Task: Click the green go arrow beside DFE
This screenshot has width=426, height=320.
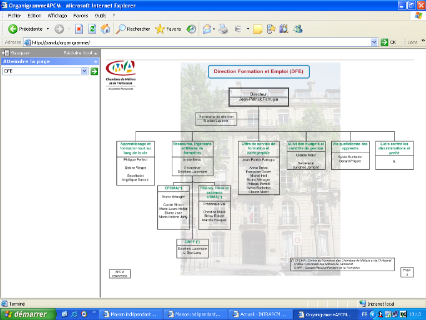Action: 94,71
